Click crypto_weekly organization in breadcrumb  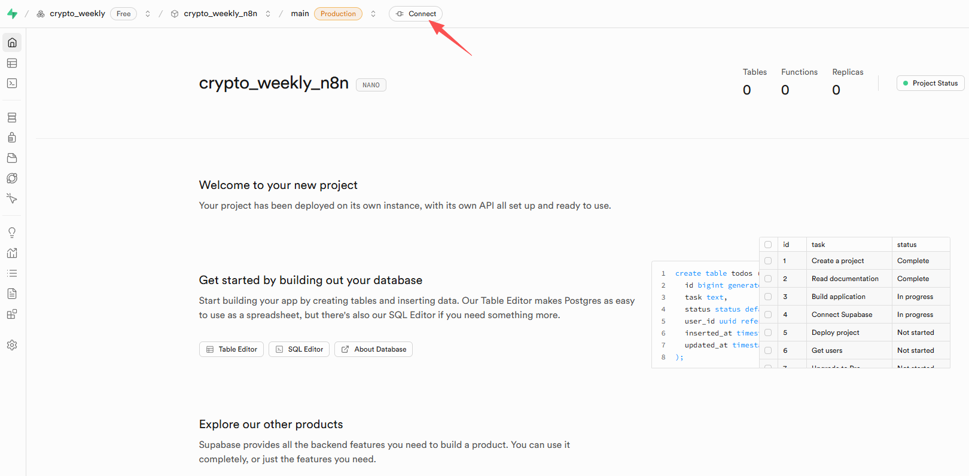77,14
